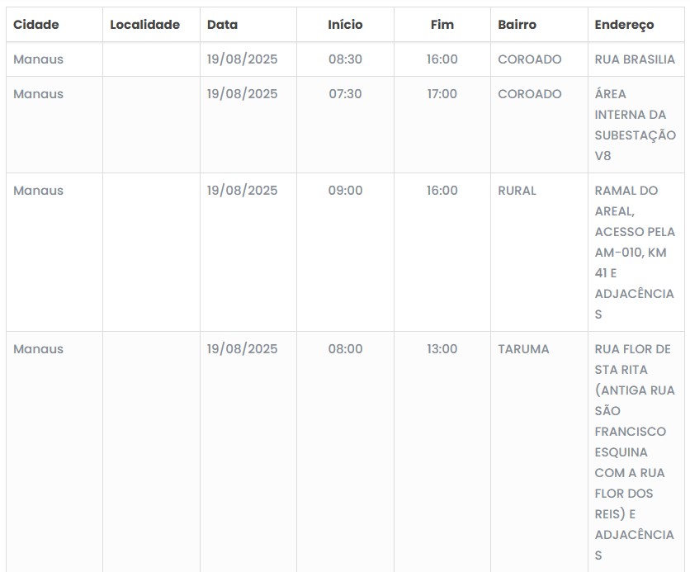Select the 09:00 start time cell
Image resolution: width=690 pixels, height=572 pixels.
(x=345, y=191)
